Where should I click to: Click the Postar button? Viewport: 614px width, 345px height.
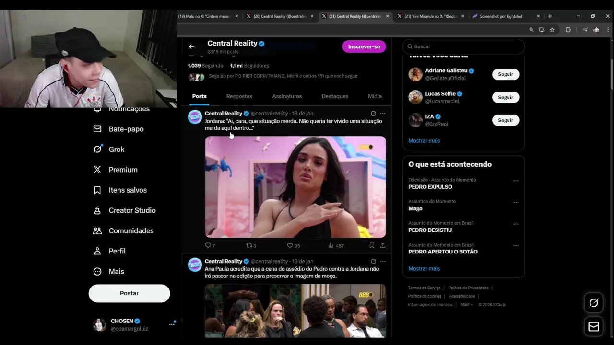129,293
